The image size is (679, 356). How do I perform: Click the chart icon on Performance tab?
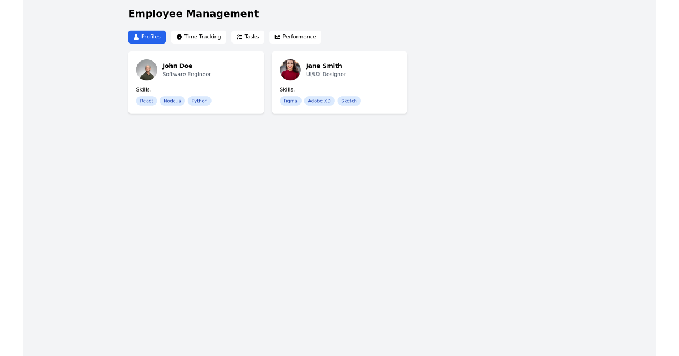(277, 37)
